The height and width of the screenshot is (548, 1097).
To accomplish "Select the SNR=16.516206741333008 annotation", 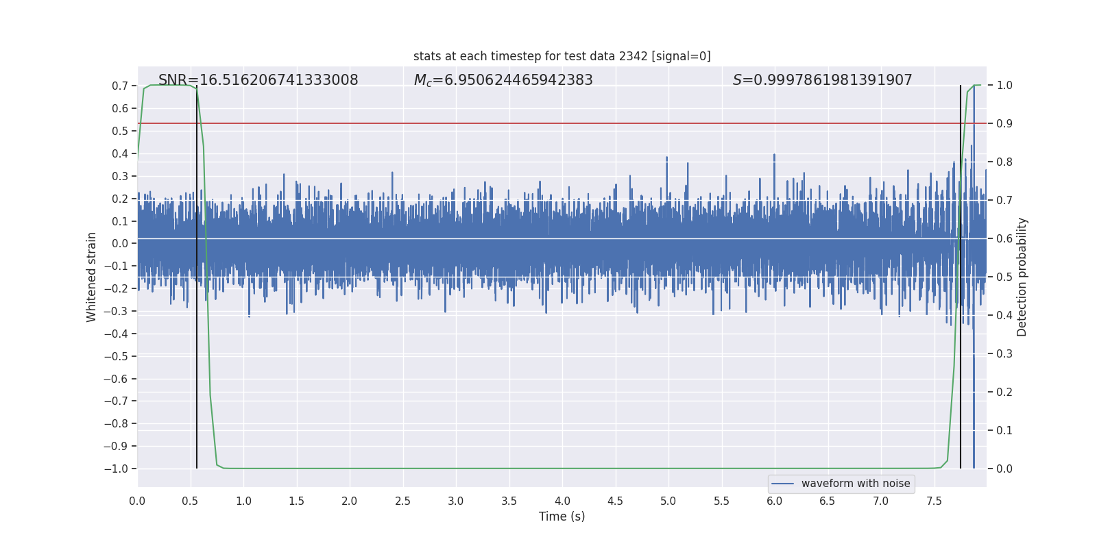I will pyautogui.click(x=258, y=80).
